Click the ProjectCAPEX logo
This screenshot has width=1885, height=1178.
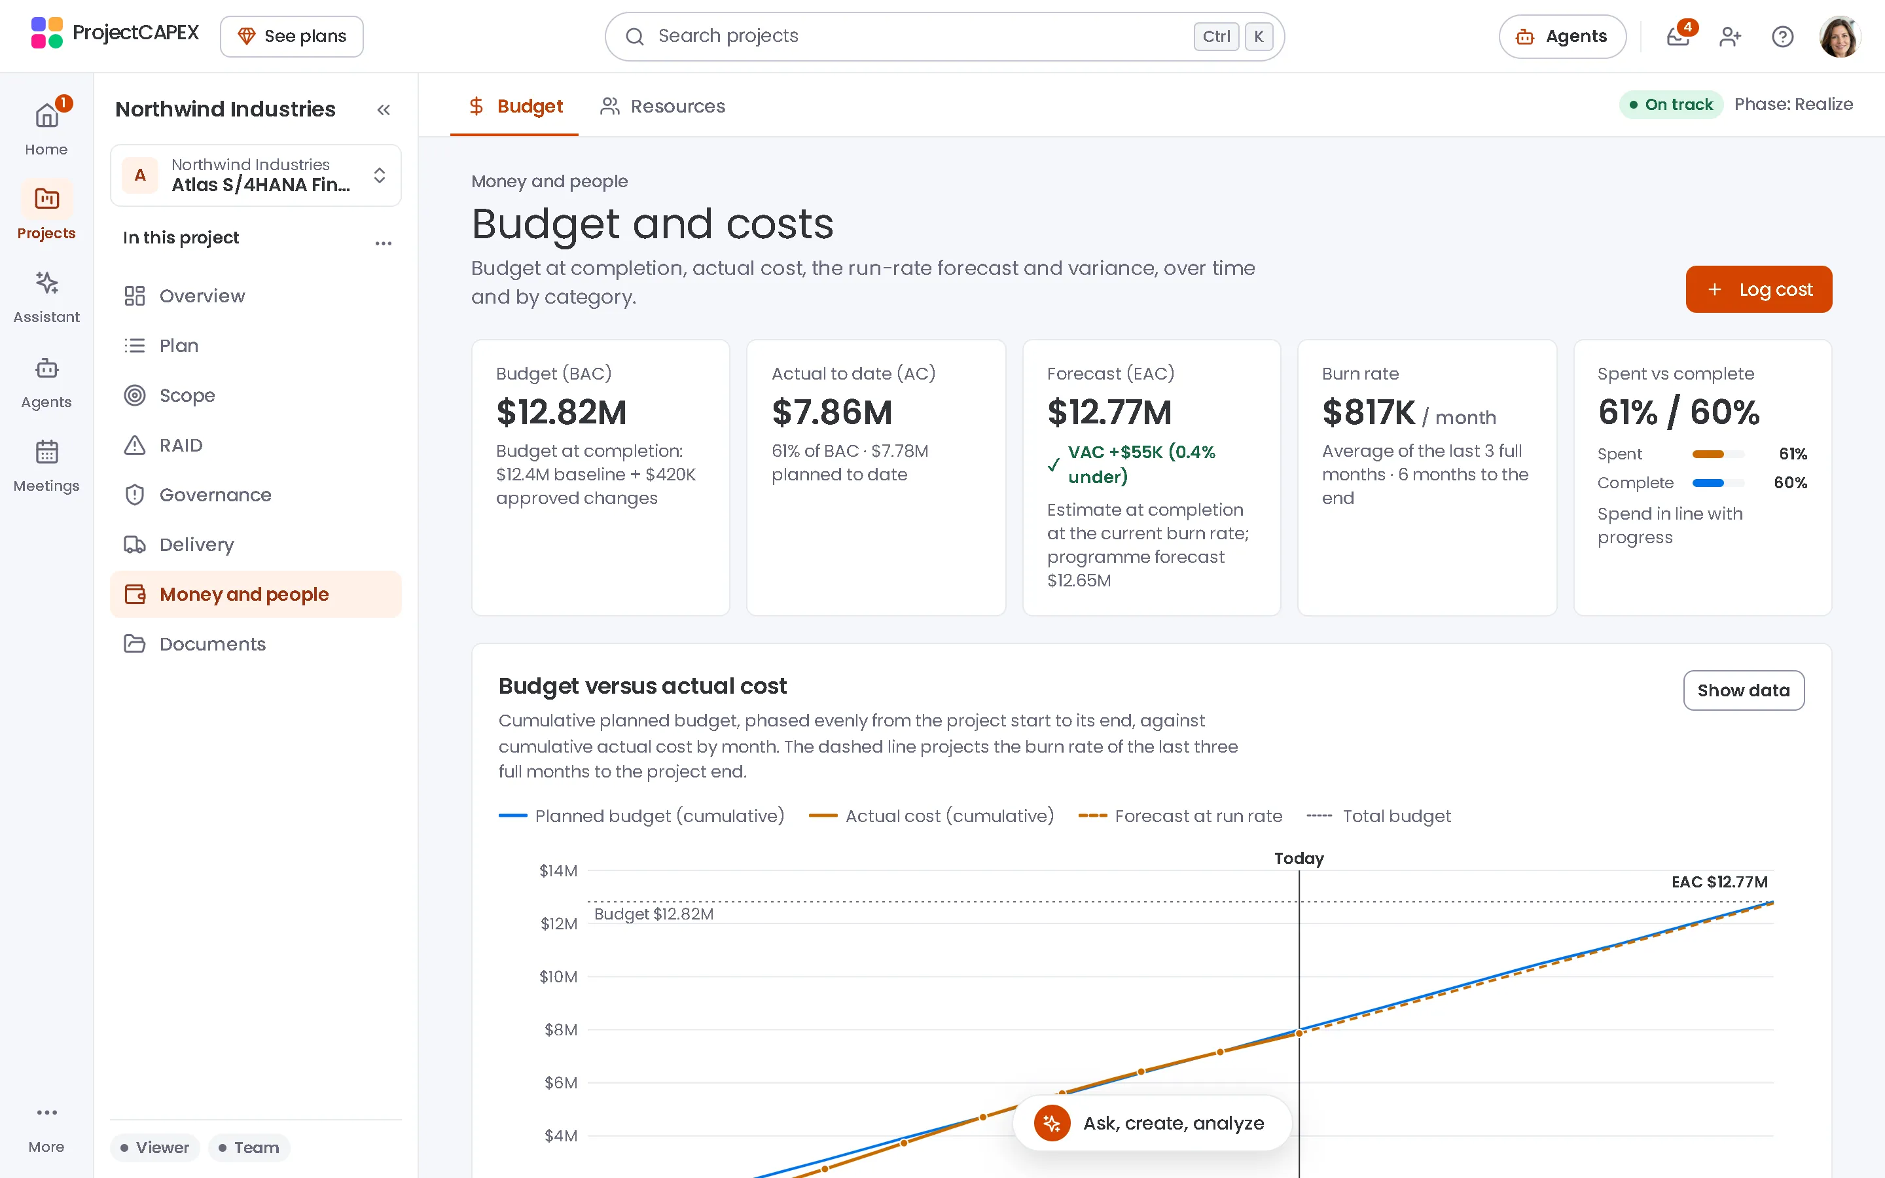(x=115, y=33)
